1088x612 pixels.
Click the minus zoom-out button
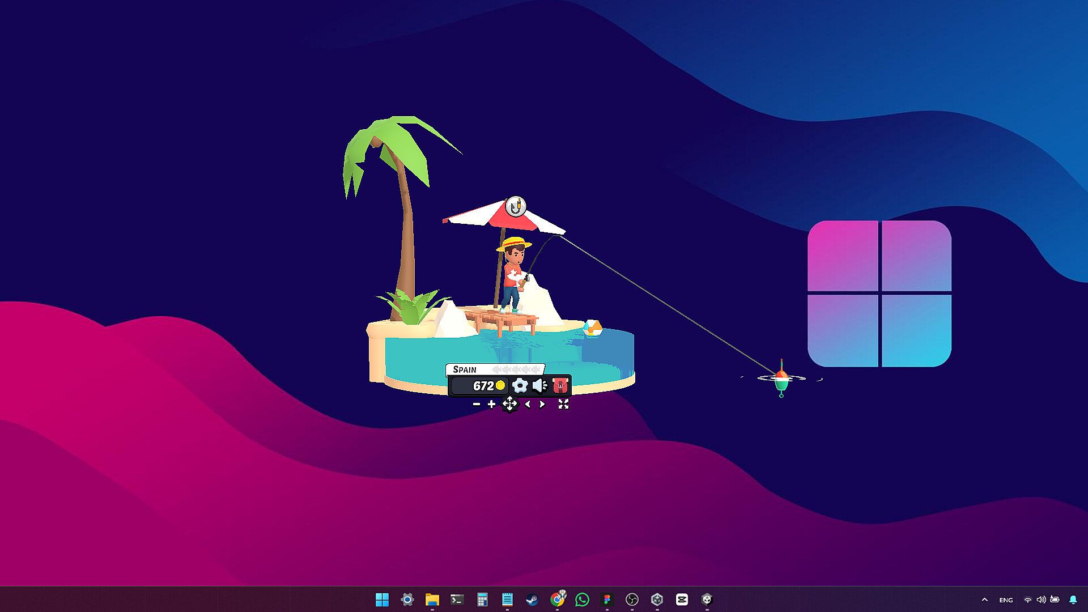tap(477, 404)
